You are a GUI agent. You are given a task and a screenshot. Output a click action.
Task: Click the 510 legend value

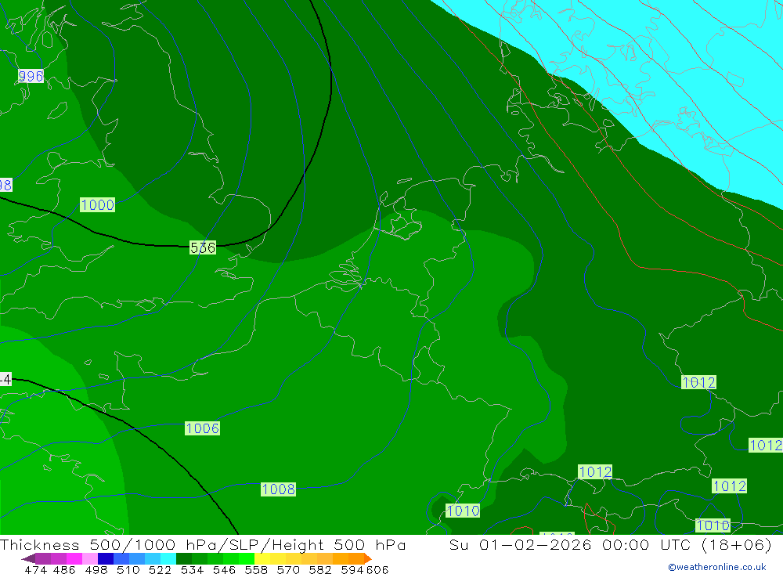pyautogui.click(x=128, y=569)
